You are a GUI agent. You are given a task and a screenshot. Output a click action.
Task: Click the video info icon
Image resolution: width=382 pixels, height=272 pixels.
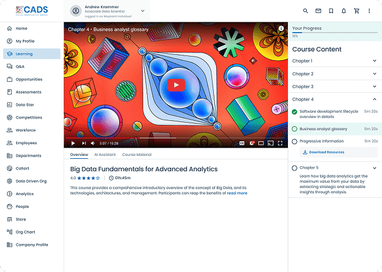[x=281, y=28]
